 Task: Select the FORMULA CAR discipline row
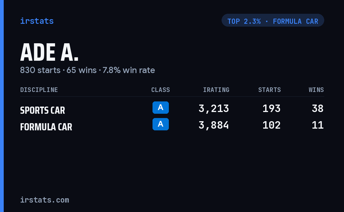172,125
